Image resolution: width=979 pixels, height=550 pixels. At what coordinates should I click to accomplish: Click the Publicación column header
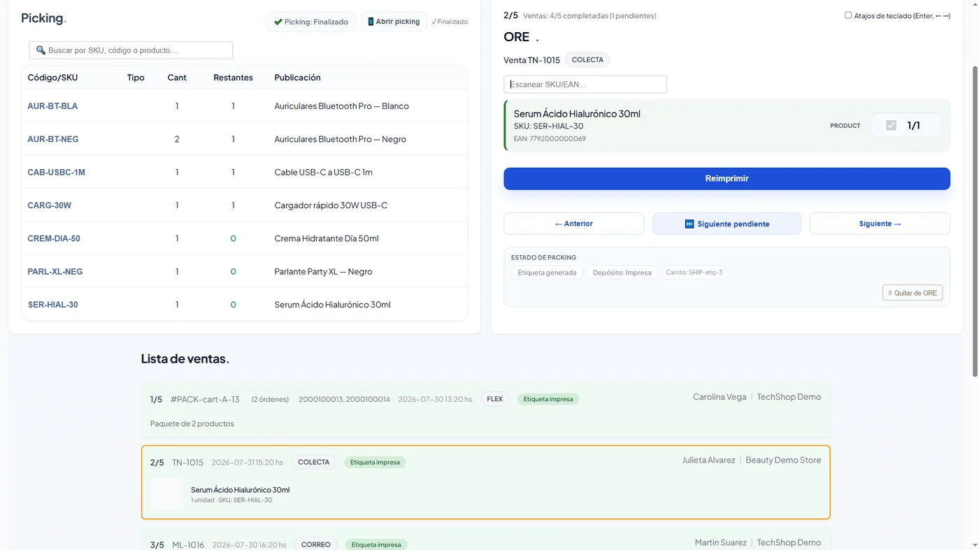(297, 78)
